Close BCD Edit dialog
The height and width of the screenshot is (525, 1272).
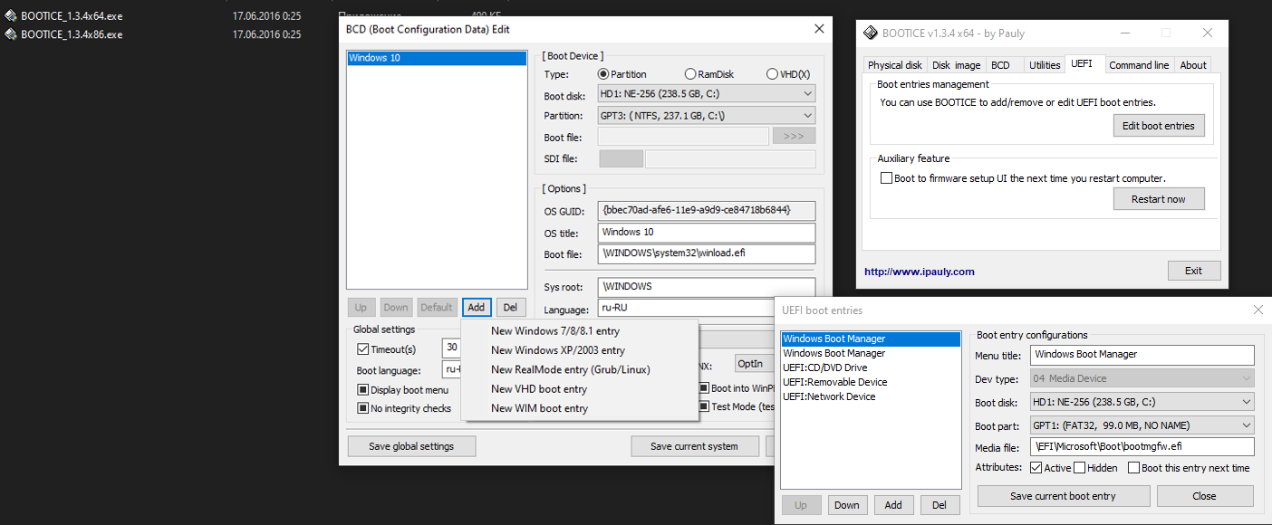click(819, 29)
